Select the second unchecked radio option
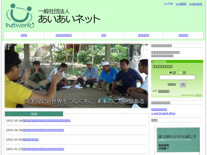Screen dimensions: 207x155 tap(181, 73)
